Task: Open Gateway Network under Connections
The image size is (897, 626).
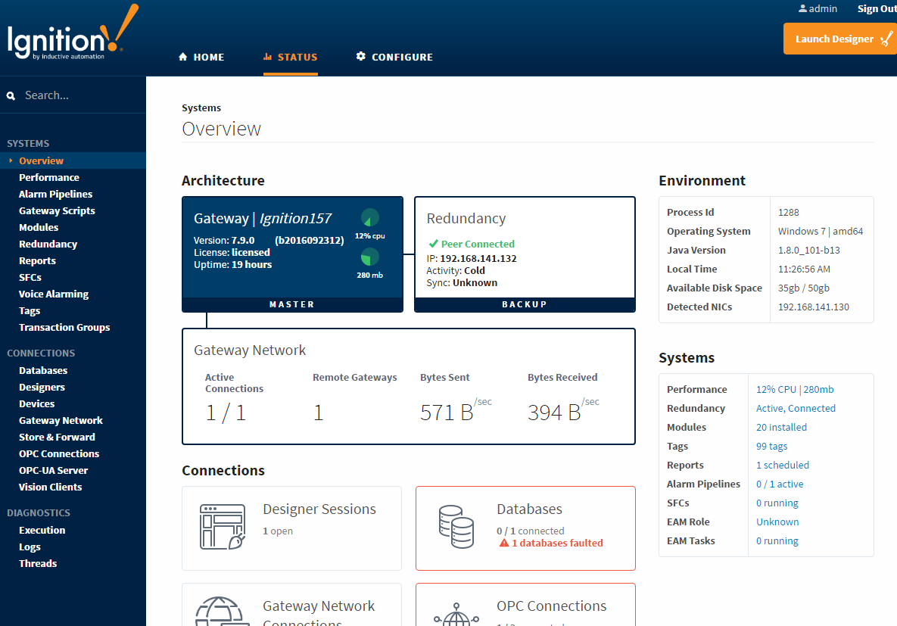Action: click(61, 421)
